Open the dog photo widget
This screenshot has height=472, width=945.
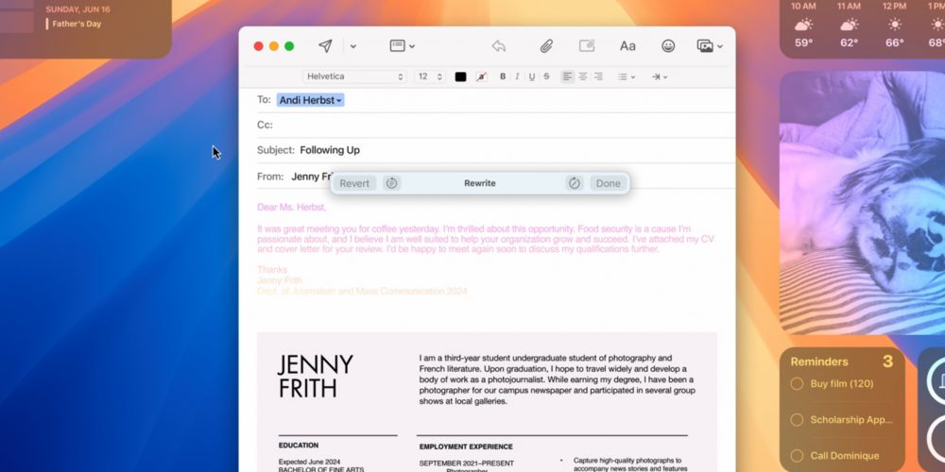pyautogui.click(x=862, y=203)
